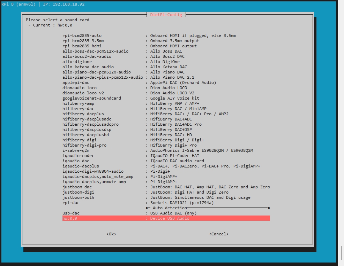Screen dimensions: 344x266
Task: Select usb-dac USB Audio DAC entry
Action: click(x=166, y=213)
